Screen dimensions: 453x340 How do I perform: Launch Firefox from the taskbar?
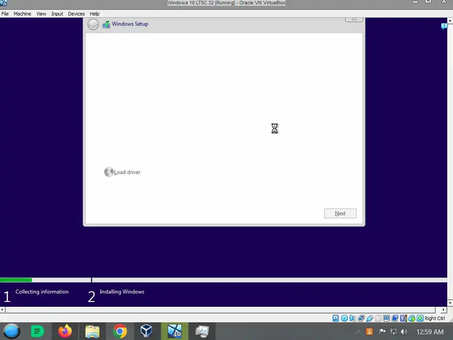[x=65, y=331]
